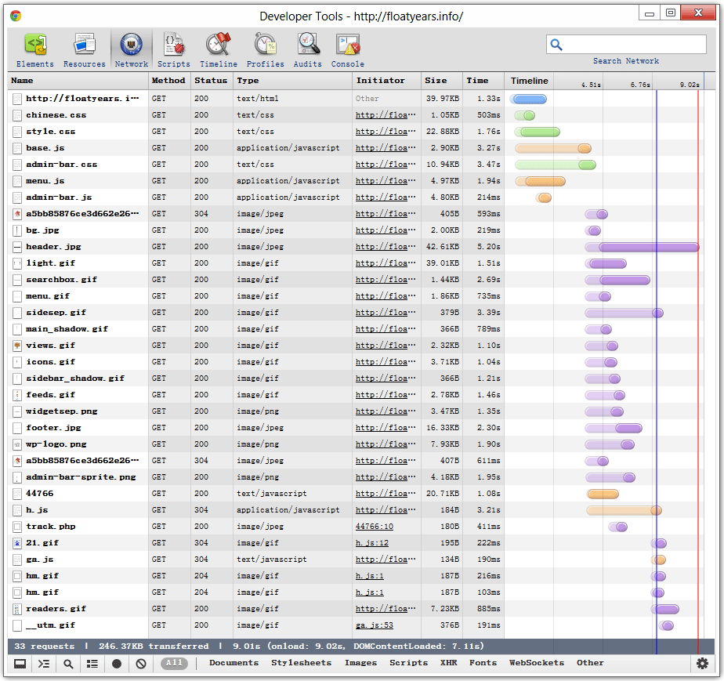Sort by the Name column header
The width and height of the screenshot is (724, 681).
78,81
